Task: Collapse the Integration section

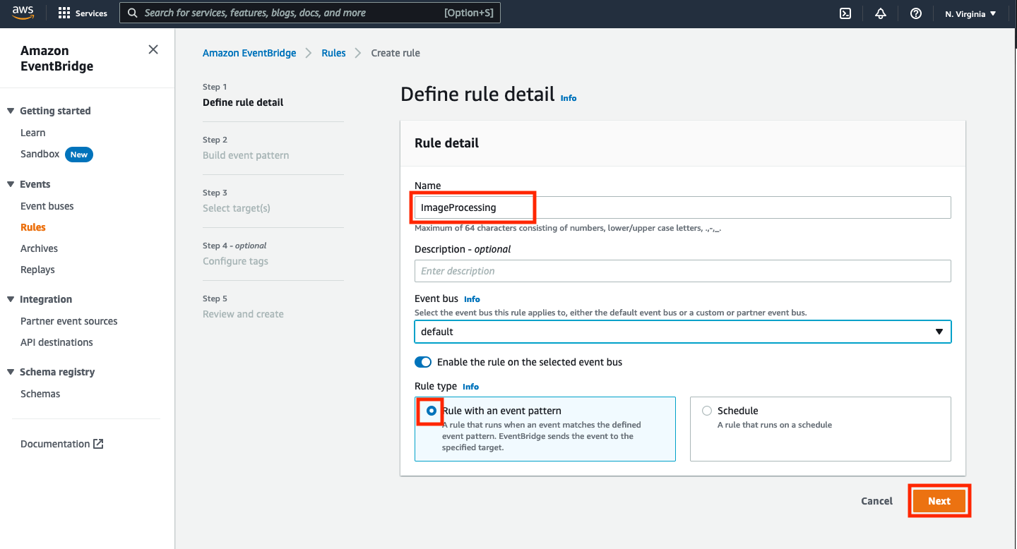Action: pos(11,299)
